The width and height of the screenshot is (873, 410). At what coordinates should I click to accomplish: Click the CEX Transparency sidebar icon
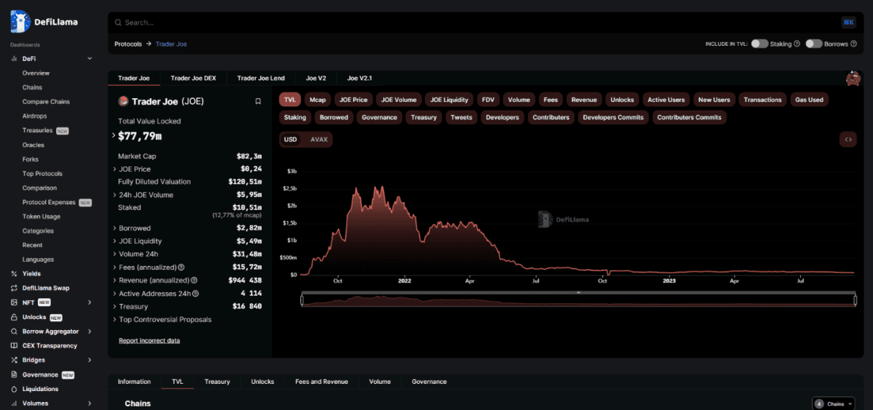click(15, 346)
